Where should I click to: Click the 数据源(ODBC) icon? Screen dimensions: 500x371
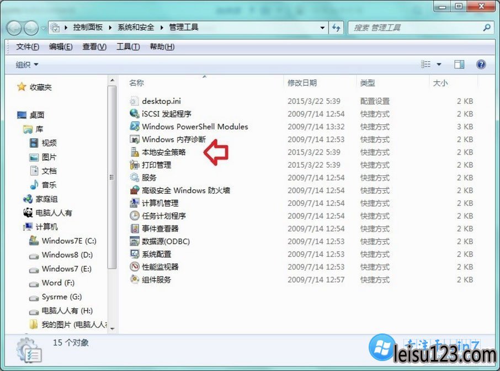pyautogui.click(x=134, y=241)
